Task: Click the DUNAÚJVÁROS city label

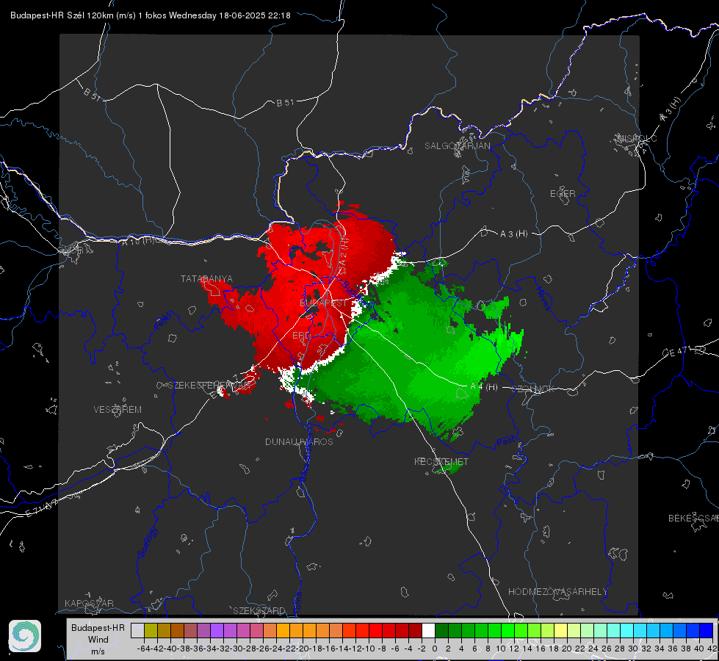Action: (299, 441)
